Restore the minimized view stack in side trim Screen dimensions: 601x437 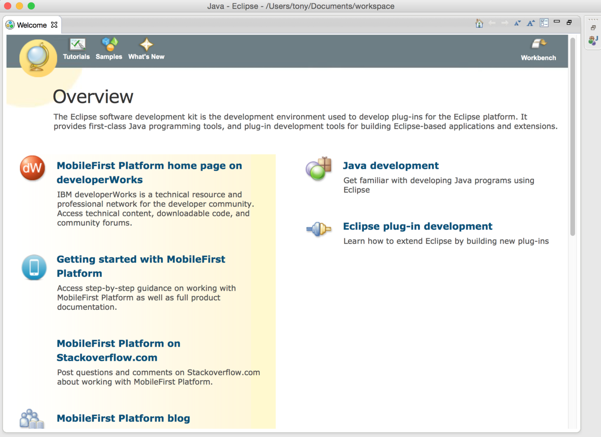[x=593, y=28]
